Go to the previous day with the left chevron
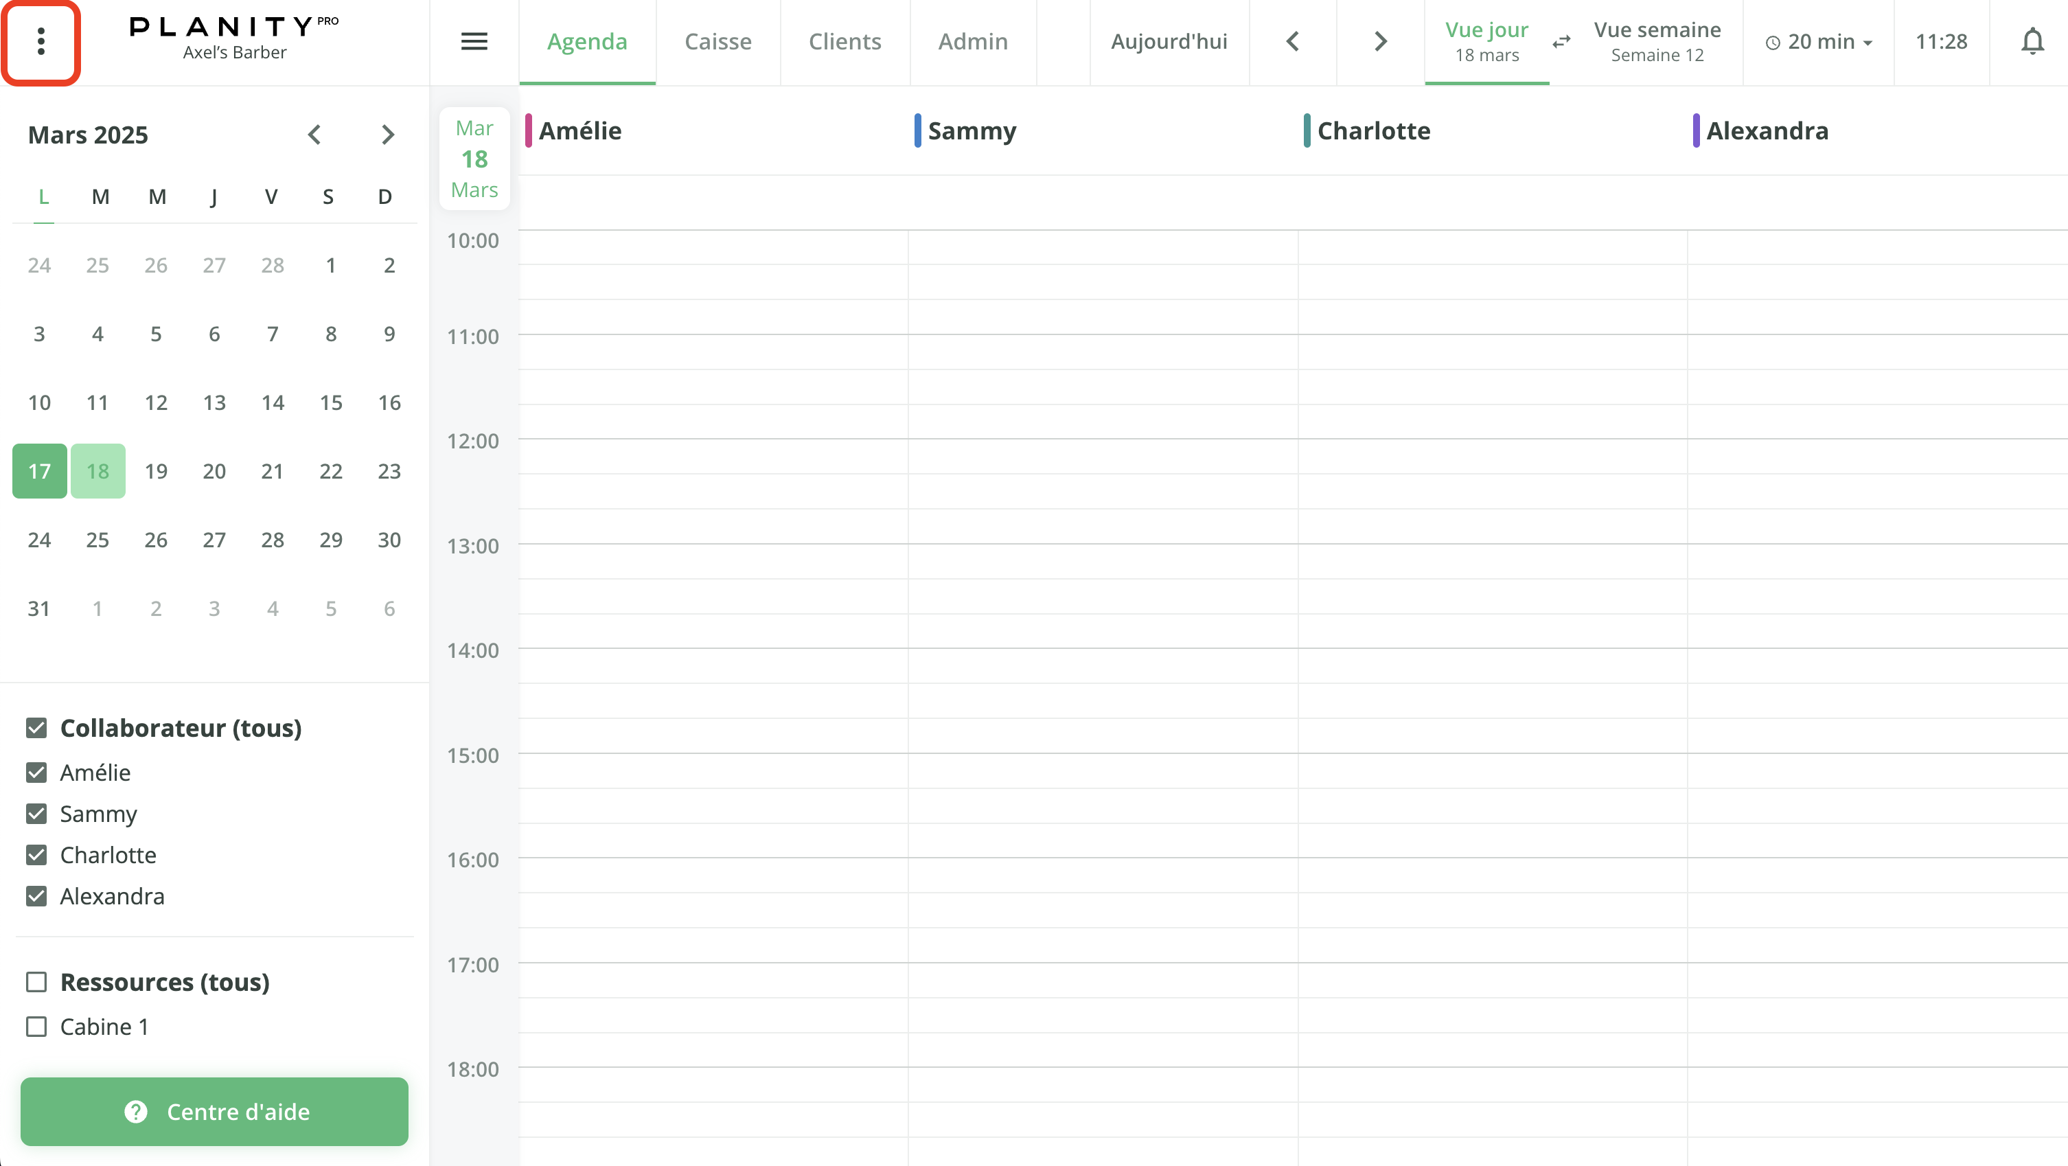This screenshot has height=1166, width=2068. coord(1292,41)
